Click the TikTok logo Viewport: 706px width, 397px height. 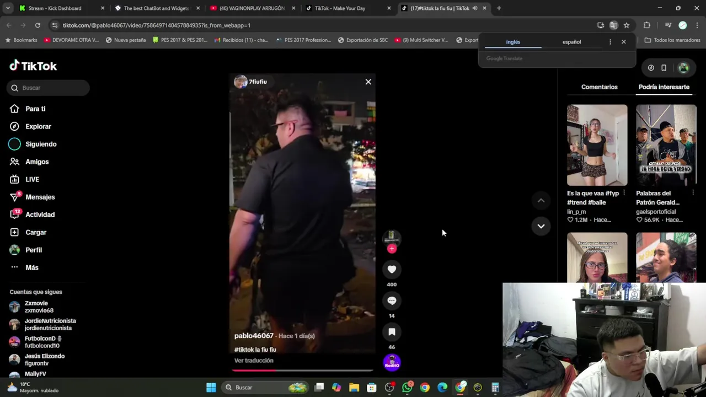tap(33, 66)
